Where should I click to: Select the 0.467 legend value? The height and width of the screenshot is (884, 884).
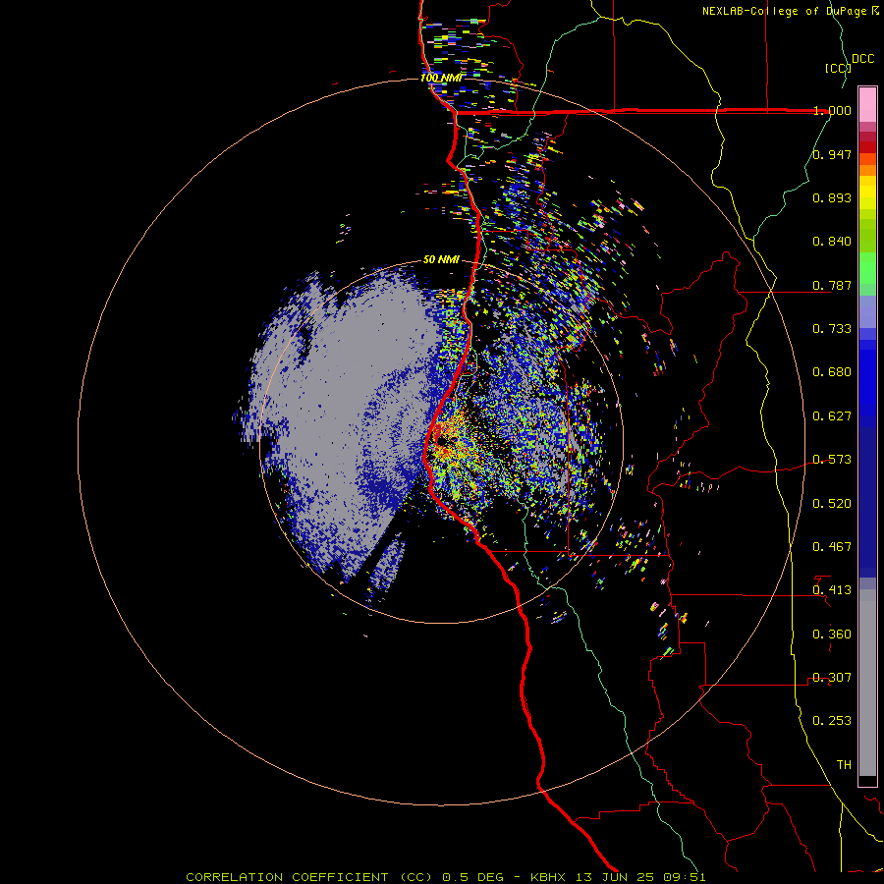click(x=832, y=547)
